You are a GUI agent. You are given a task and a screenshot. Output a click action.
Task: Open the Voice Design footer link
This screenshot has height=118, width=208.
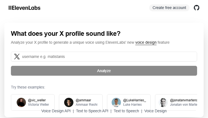click(x=155, y=111)
